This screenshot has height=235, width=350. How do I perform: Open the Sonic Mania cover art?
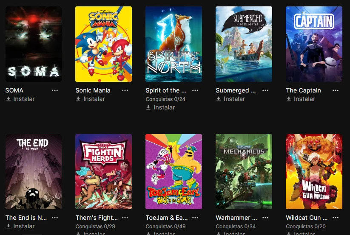[x=104, y=44]
